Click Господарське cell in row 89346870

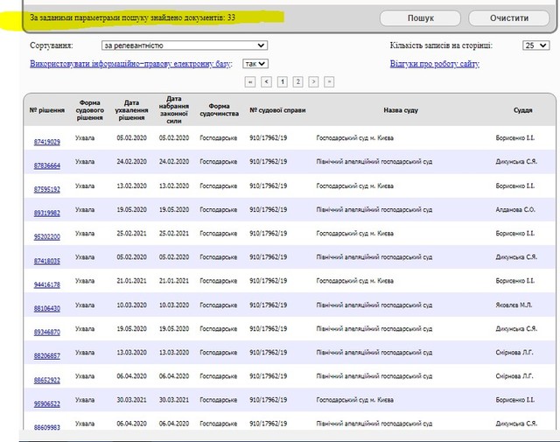point(218,329)
